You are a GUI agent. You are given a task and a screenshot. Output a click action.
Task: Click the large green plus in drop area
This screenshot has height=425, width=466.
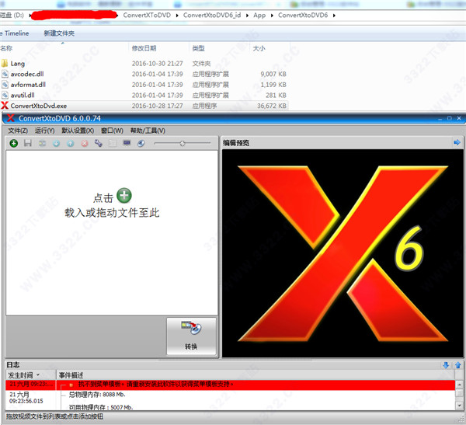pyautogui.click(x=124, y=196)
